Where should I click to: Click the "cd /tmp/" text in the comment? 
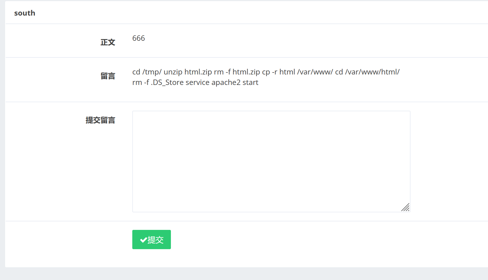[x=147, y=72]
